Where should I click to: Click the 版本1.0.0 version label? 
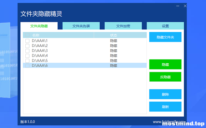click(x=28, y=122)
